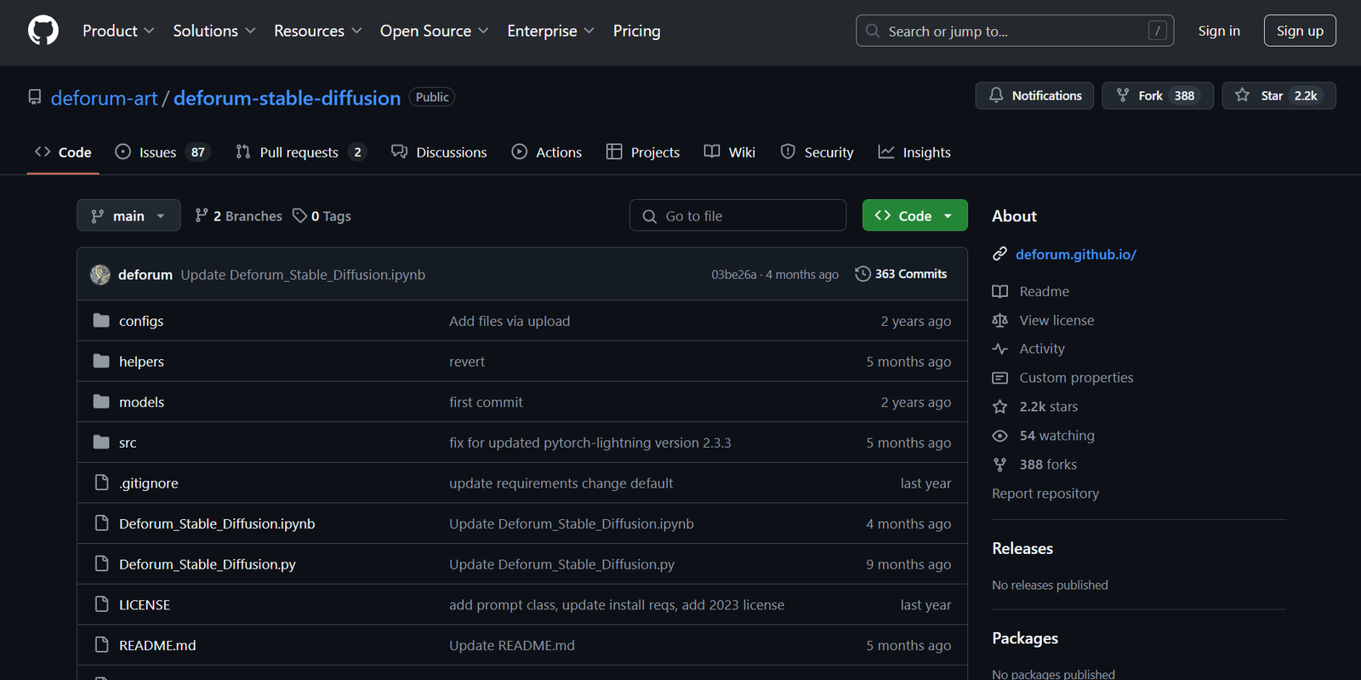The image size is (1361, 680).
Task: Click the Sign up button
Action: point(1299,31)
